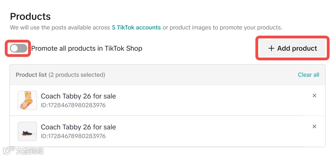Click the 2 products selected count text
Image resolution: width=333 pixels, height=157 pixels.
click(x=77, y=75)
